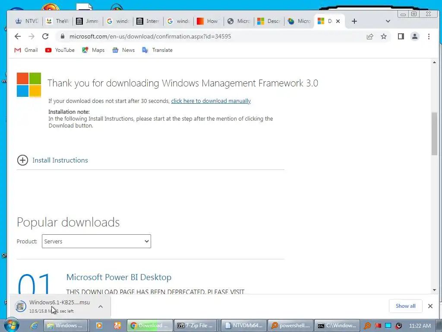442x332 pixels.
Task: Open Microsoft Power BI Desktop link
Action: tap(119, 277)
